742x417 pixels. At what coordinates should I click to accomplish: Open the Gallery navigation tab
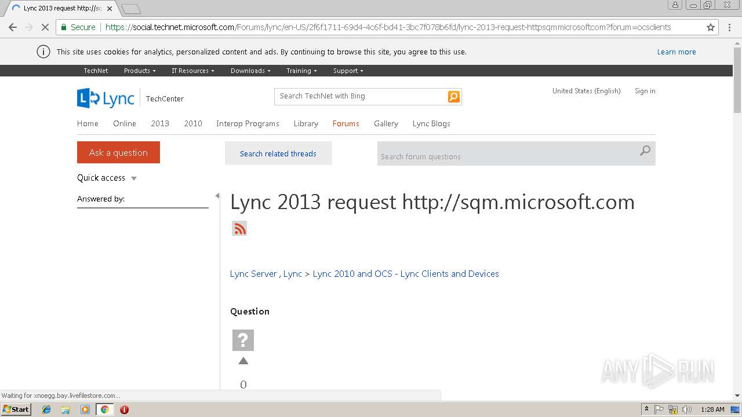(x=386, y=123)
